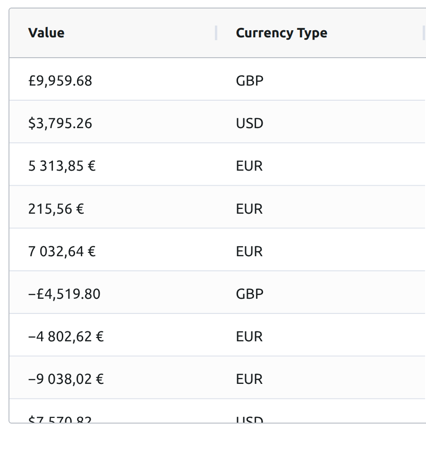The width and height of the screenshot is (426, 451).
Task: Click the −9 038,02 € cell
Action: pyautogui.click(x=66, y=379)
